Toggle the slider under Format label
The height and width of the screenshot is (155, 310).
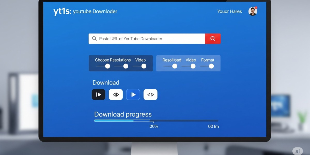click(207, 66)
